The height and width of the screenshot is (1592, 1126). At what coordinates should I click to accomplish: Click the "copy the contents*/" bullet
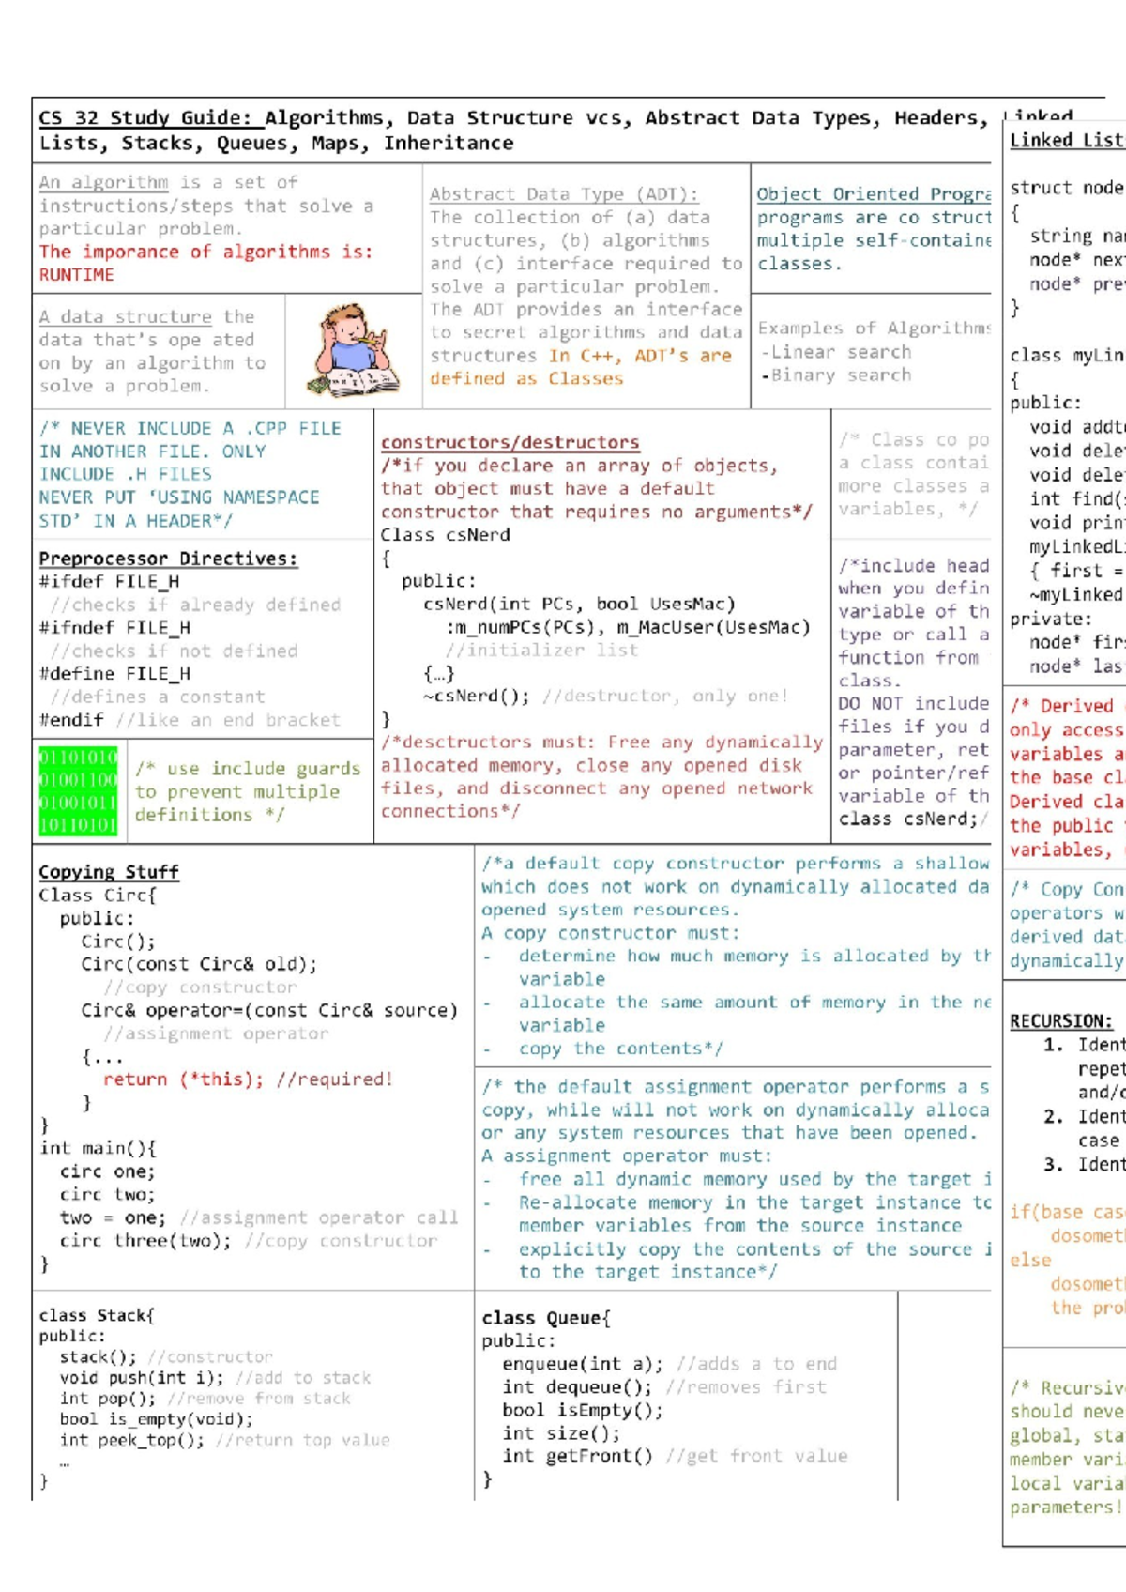(x=621, y=1049)
